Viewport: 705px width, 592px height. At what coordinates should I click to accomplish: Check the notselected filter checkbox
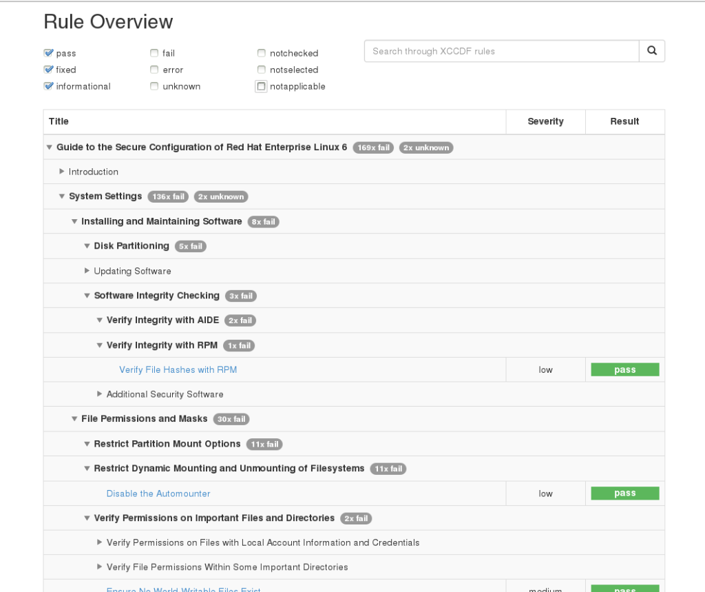click(x=261, y=70)
